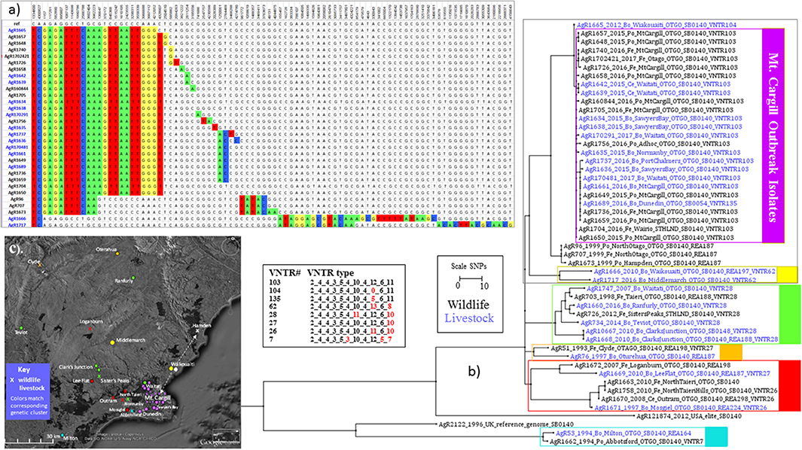Select tree leaf AgR96_1999_Po_NorthOtago
Screen dimensions: 802x450
[x=639, y=246]
